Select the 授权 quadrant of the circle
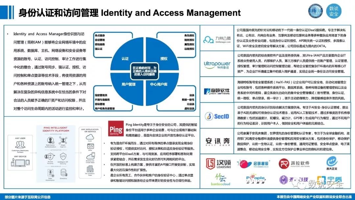Screen dimensions: 355x200 point(163,59)
